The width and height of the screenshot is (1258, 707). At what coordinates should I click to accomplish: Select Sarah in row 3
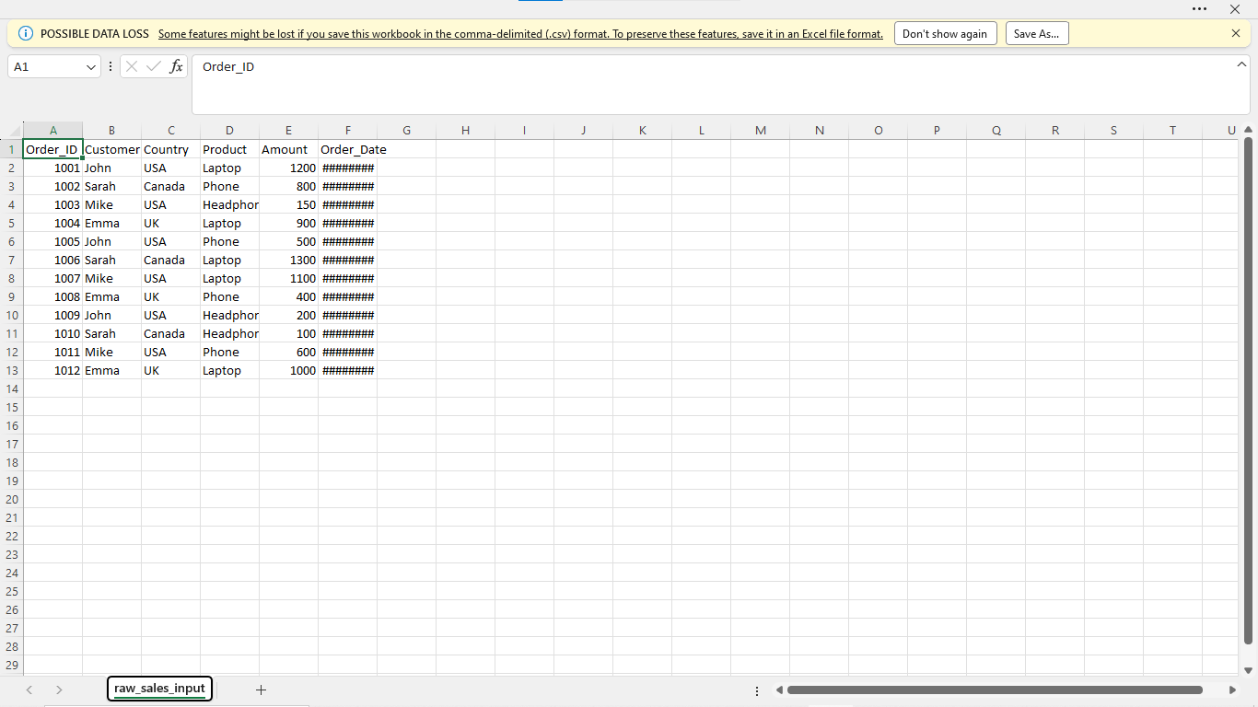coord(112,186)
